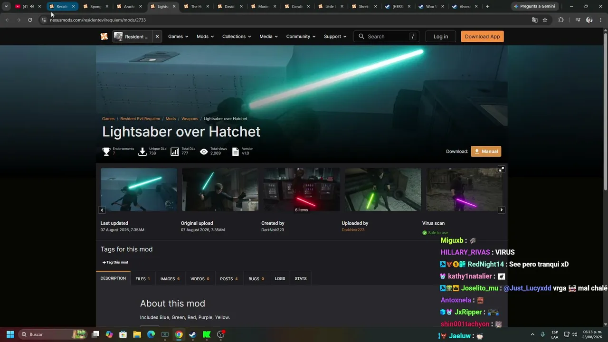Open the Collections dropdown
608x342 pixels.
(237, 37)
